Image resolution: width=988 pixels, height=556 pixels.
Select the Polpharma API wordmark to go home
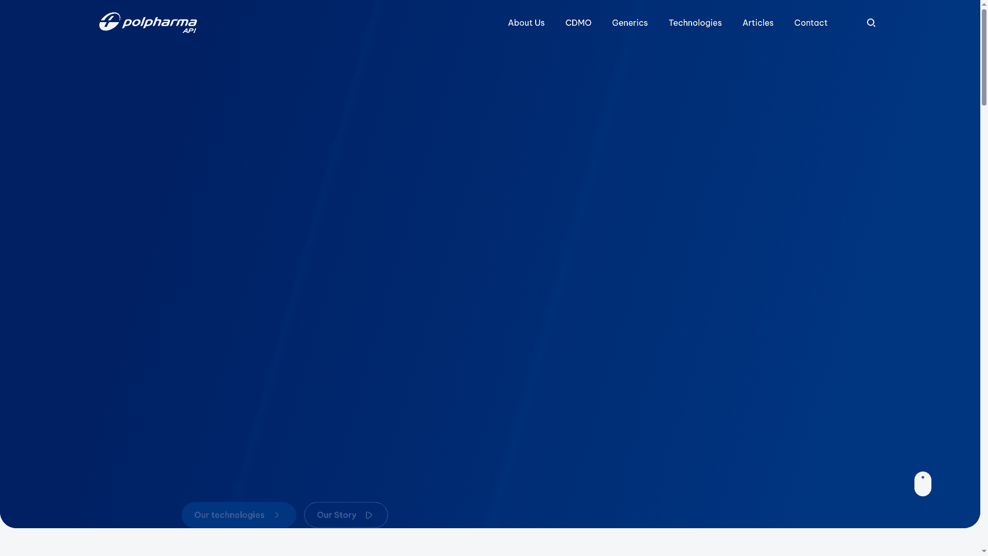[x=160, y=23]
